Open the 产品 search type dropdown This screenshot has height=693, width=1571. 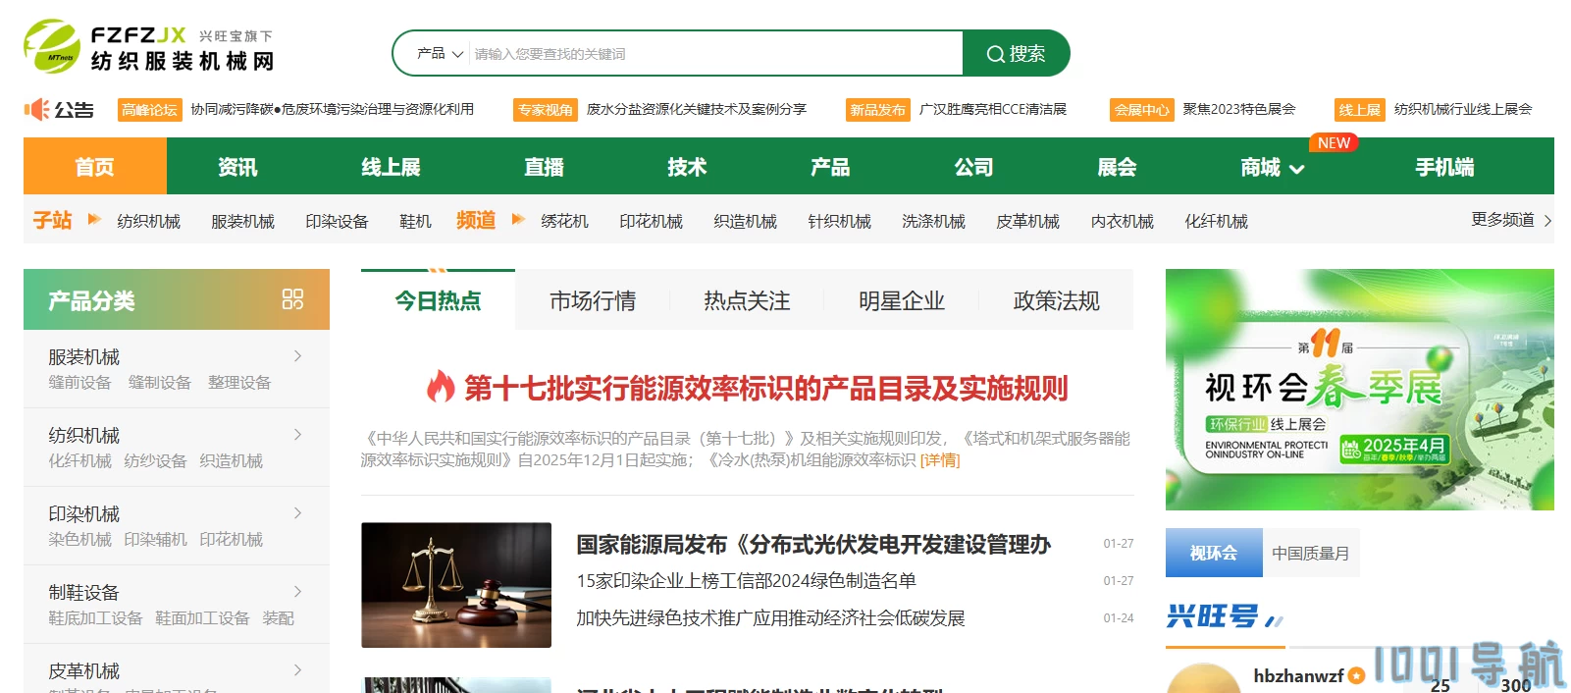tap(440, 53)
